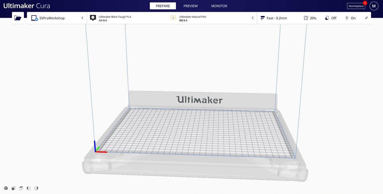This screenshot has height=194, width=383.
Task: Open file folder icon
Action: tap(18, 18)
